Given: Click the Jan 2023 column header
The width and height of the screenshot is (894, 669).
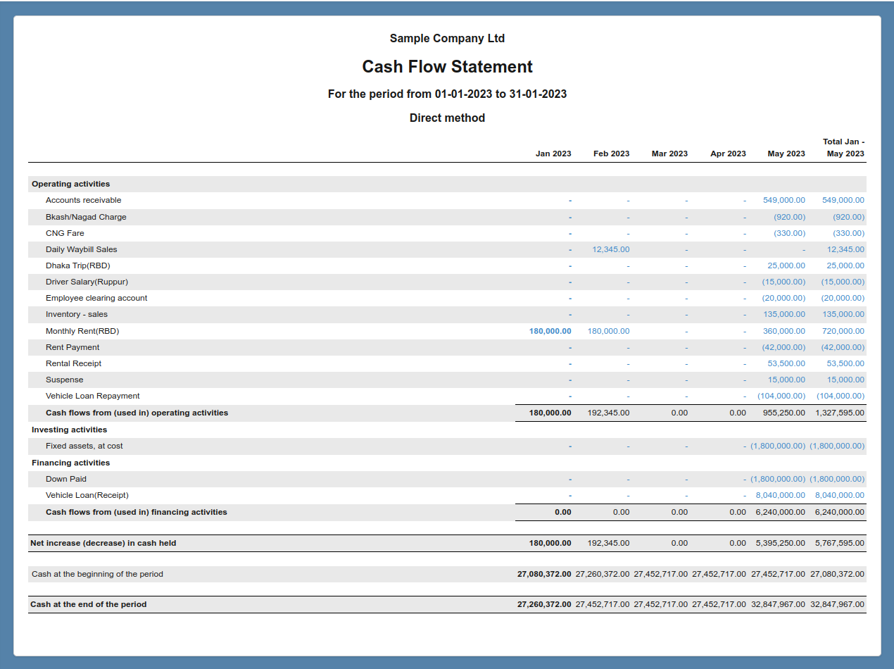Looking at the screenshot, I should pos(553,154).
